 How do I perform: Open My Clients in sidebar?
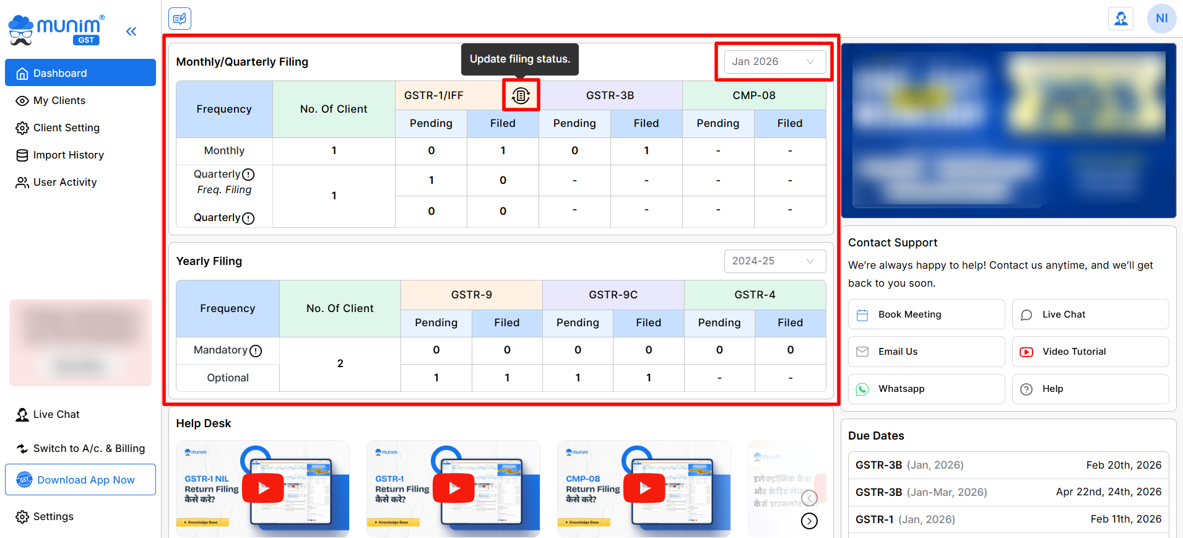click(59, 100)
